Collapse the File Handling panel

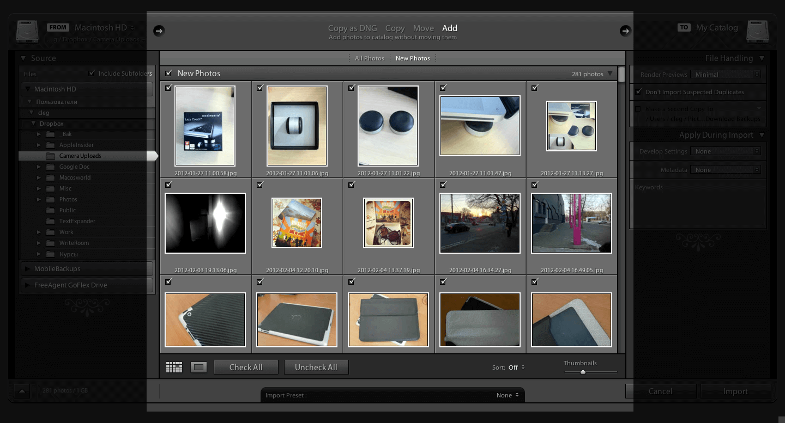pos(762,58)
